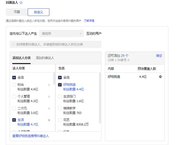Check the 生活窍门 checkbox
The height and width of the screenshot is (145, 178).
[60, 96]
